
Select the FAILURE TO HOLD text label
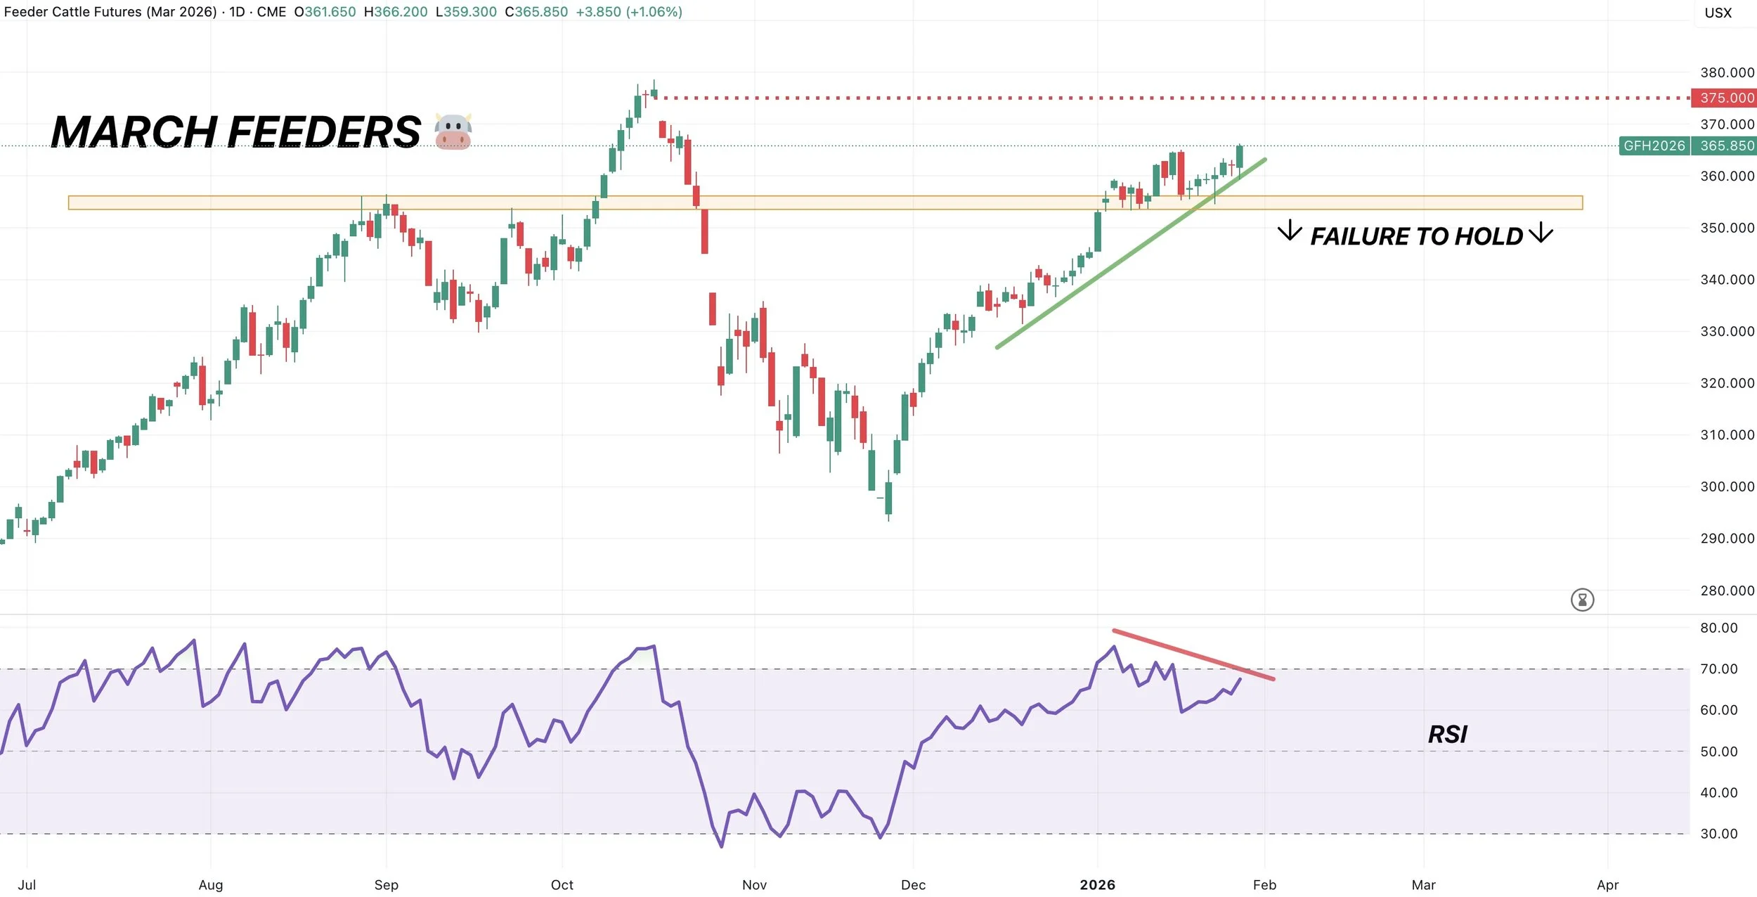tap(1416, 237)
